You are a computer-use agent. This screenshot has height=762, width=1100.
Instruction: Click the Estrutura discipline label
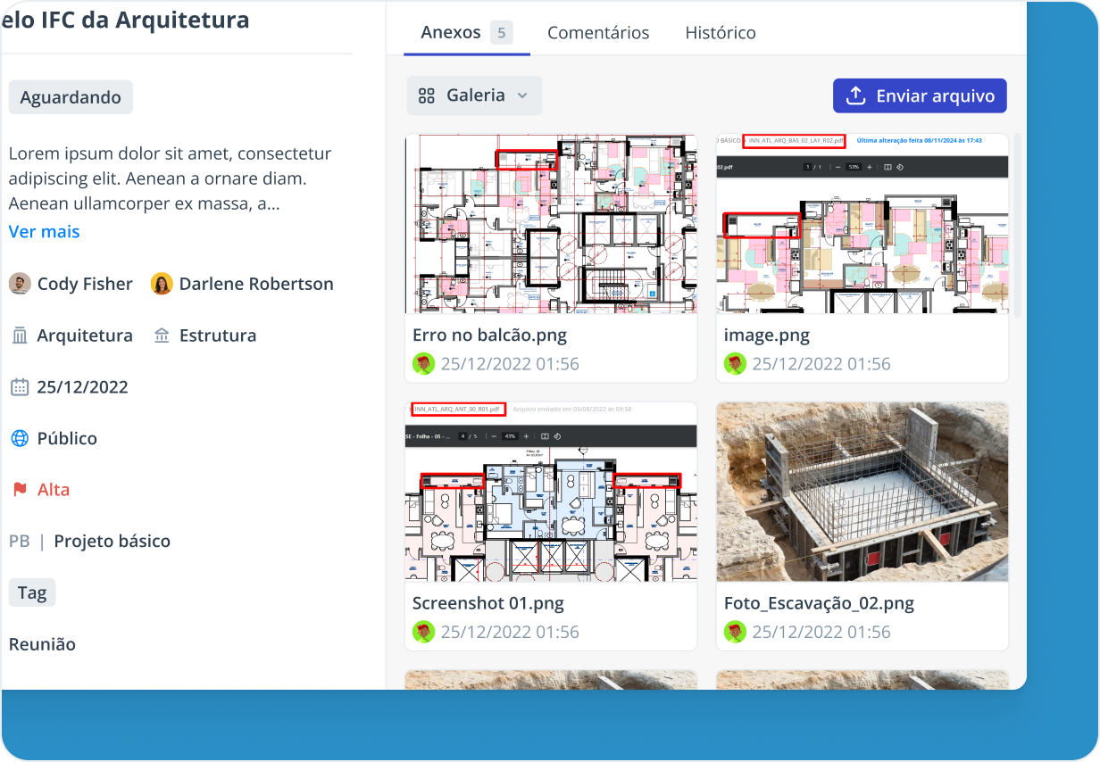click(218, 335)
